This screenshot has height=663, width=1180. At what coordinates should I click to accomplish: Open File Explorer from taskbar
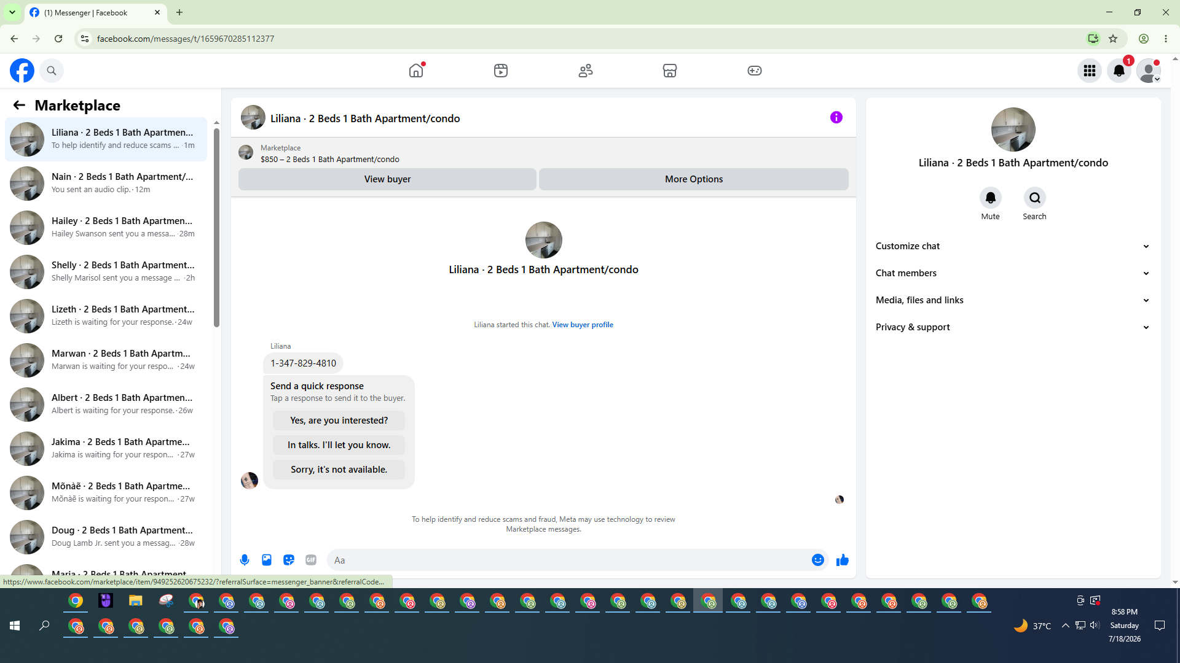point(135,601)
